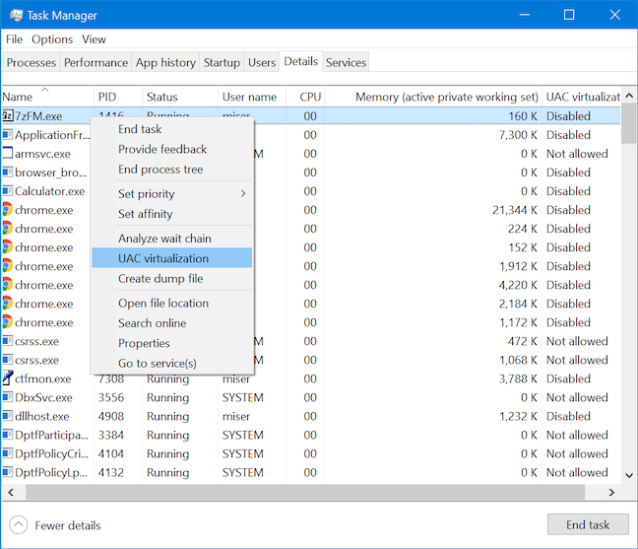Click the Calculator.exe process icon
638x549 pixels.
point(8,191)
